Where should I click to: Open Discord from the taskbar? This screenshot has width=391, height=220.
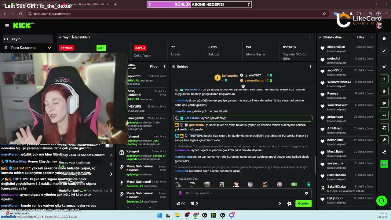click(232, 215)
